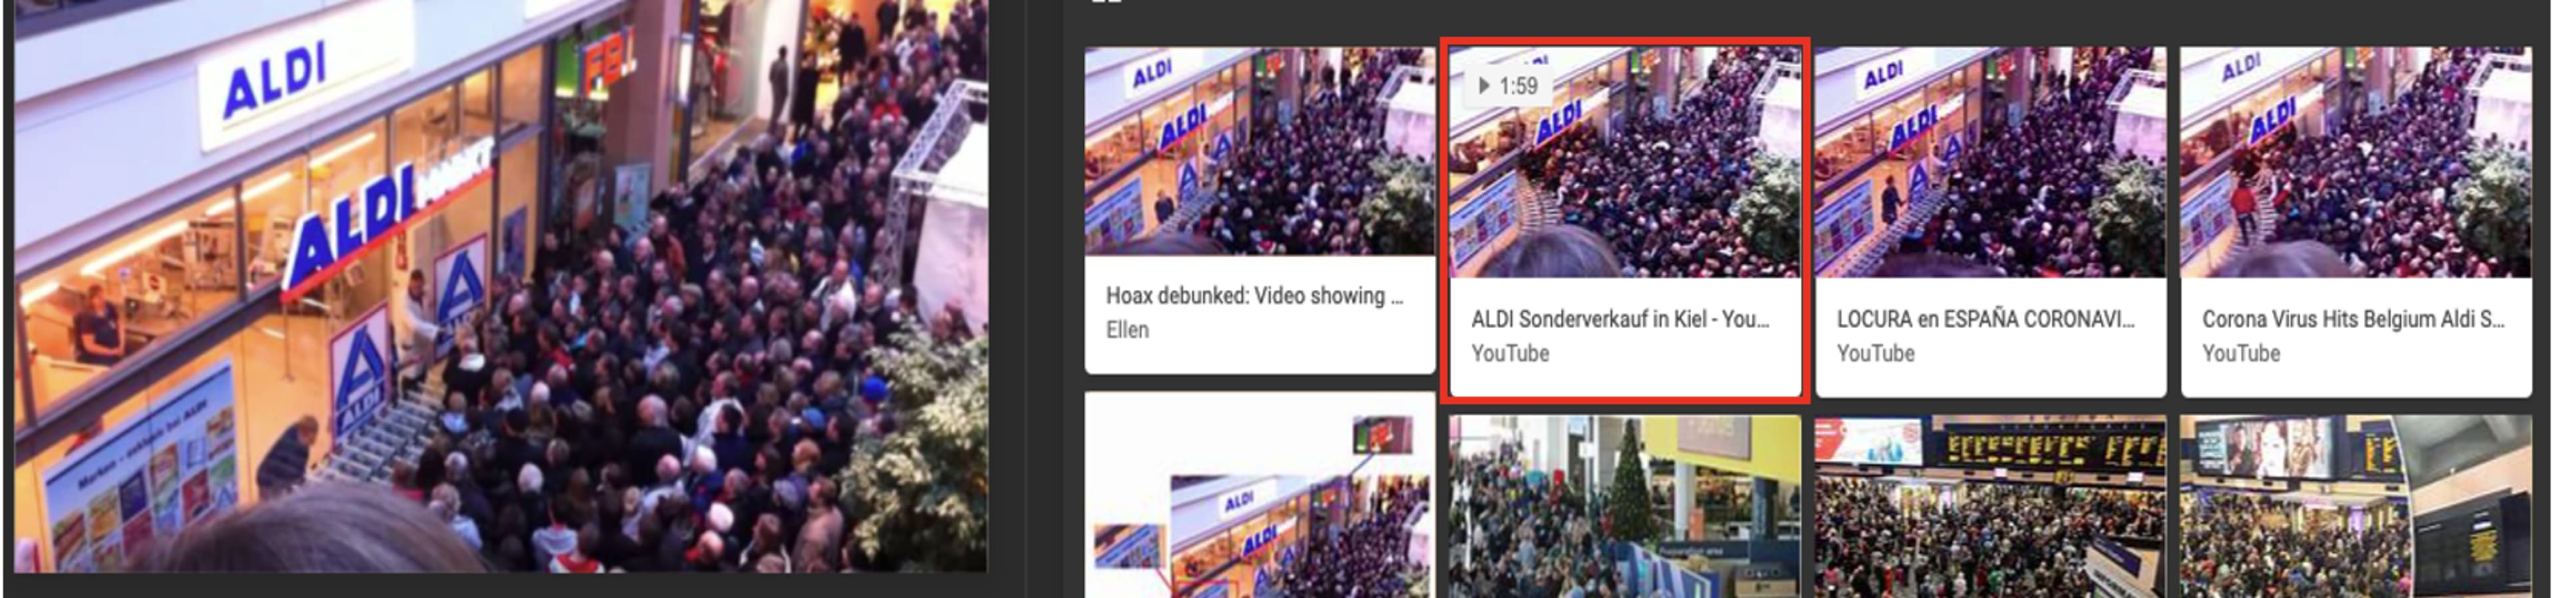
Task: Open the large ALDI crowd preview image
Action: [x=501, y=285]
